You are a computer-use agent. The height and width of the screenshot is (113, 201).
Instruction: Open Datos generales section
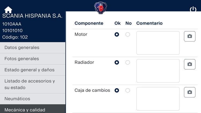33,48
